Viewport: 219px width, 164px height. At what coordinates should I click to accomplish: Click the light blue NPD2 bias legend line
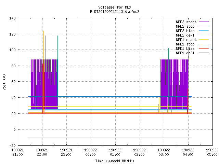(204, 30)
